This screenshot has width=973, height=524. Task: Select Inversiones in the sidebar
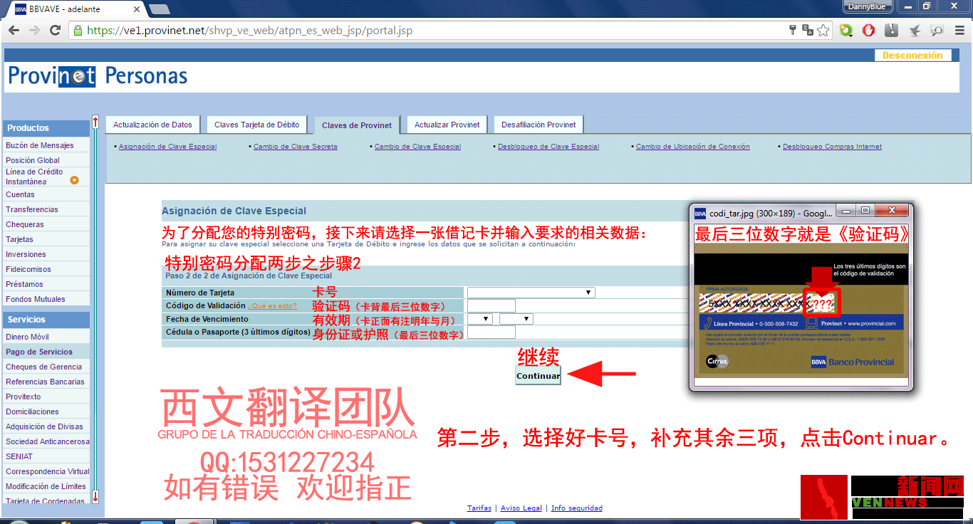(x=46, y=254)
